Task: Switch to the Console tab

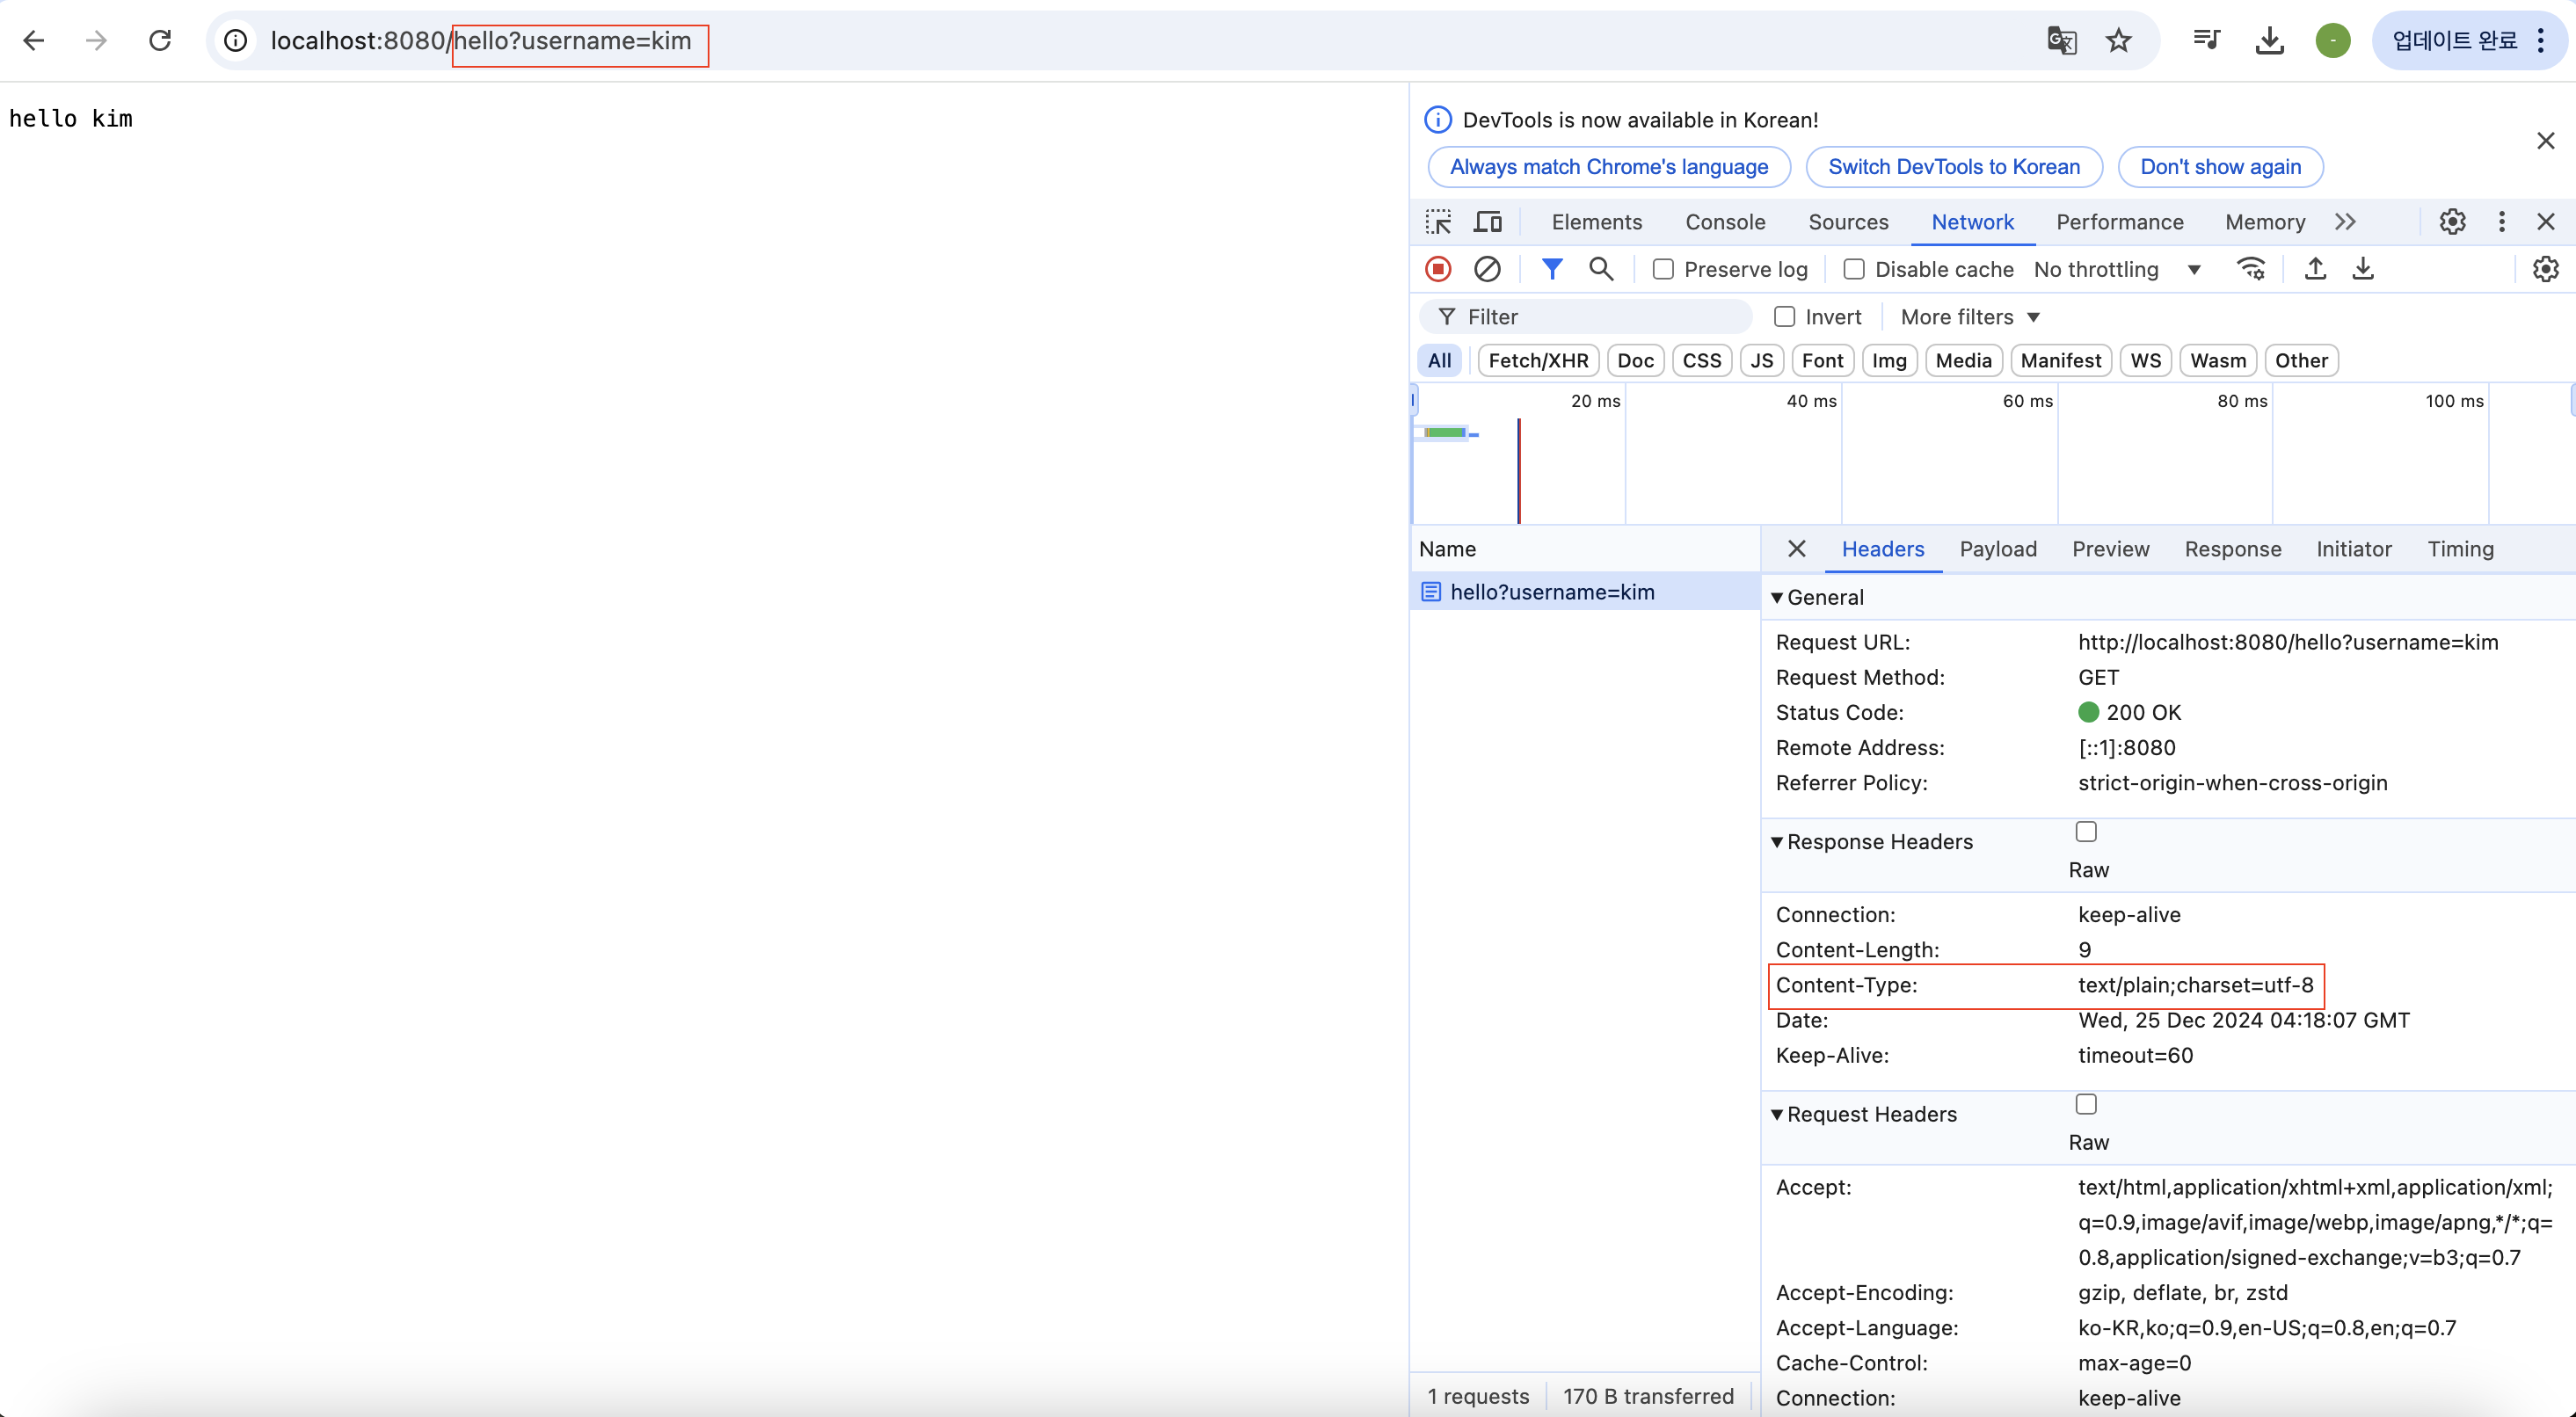Action: pos(1725,222)
